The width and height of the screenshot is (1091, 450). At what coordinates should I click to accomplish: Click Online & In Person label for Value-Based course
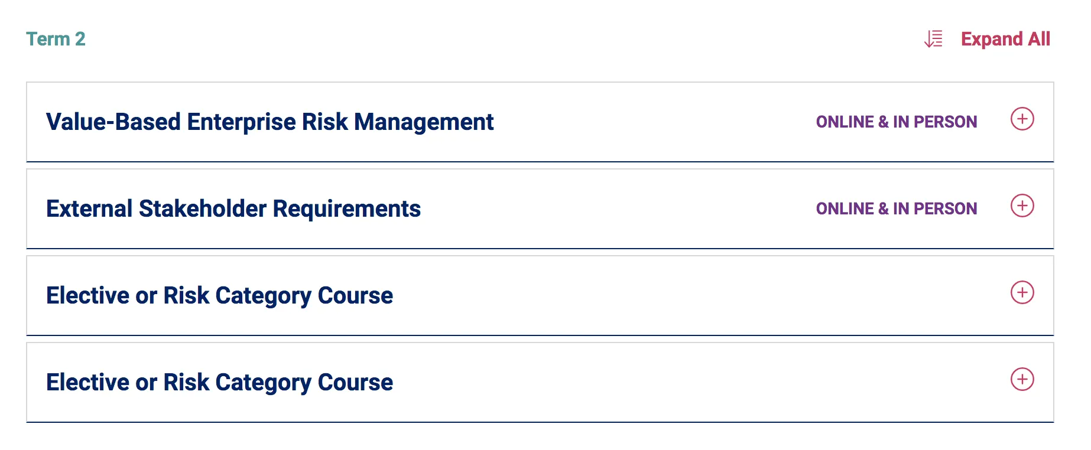tap(896, 122)
